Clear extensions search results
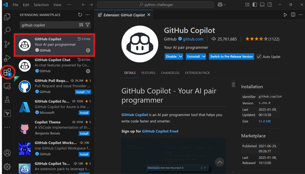 [x=81, y=25]
